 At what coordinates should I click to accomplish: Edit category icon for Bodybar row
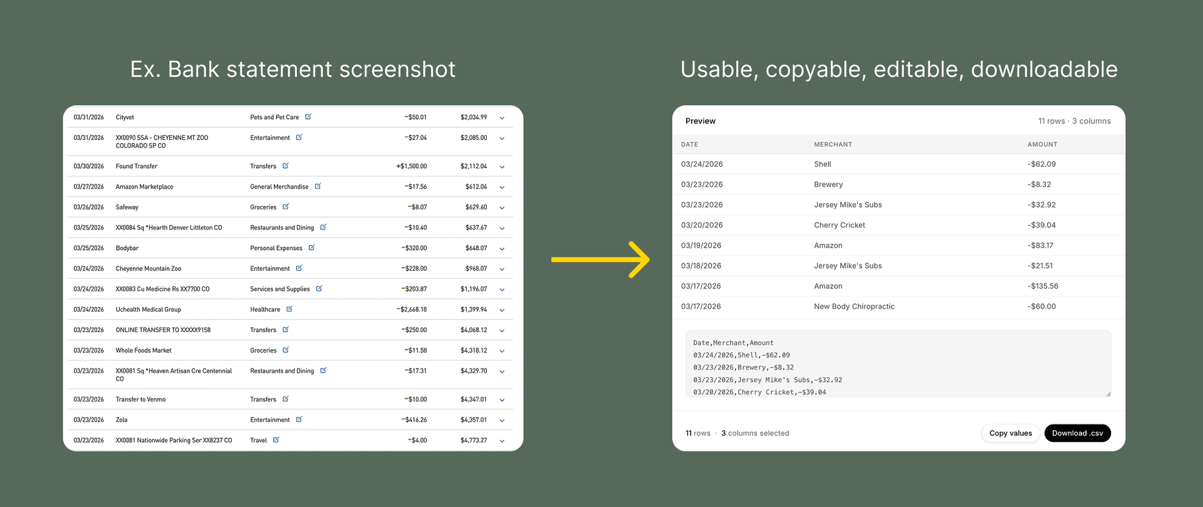pos(311,248)
